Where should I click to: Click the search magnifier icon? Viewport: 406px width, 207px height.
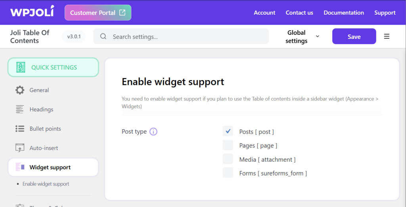pyautogui.click(x=103, y=36)
